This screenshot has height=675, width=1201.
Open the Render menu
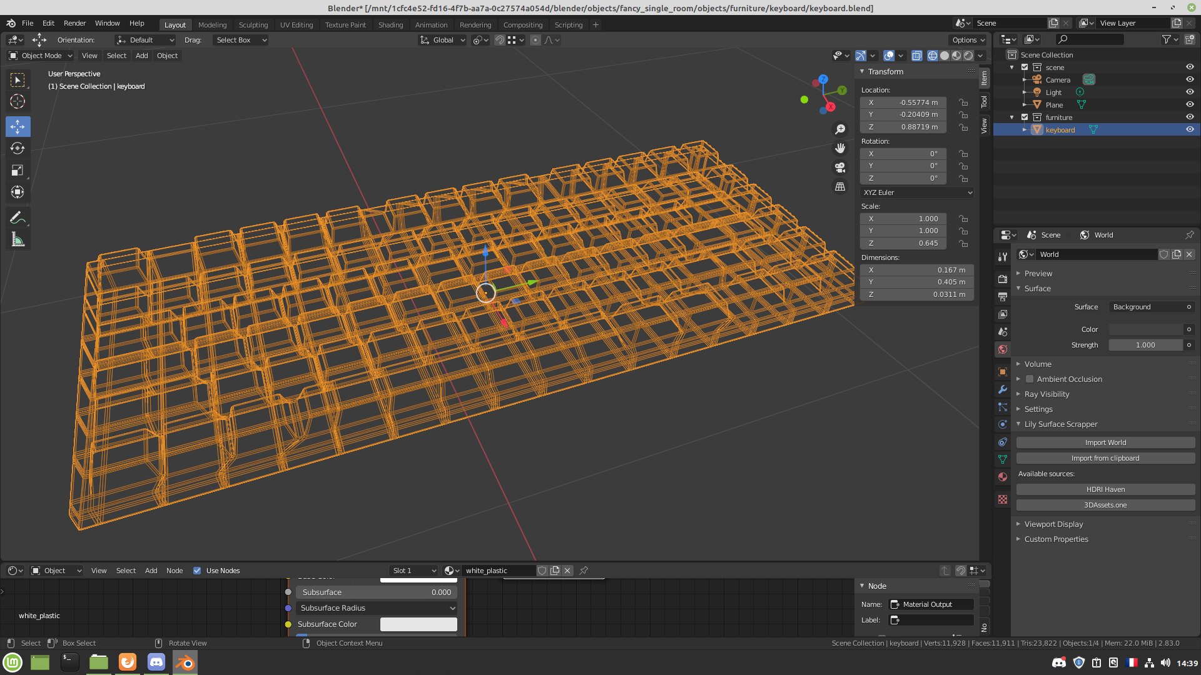(x=74, y=23)
